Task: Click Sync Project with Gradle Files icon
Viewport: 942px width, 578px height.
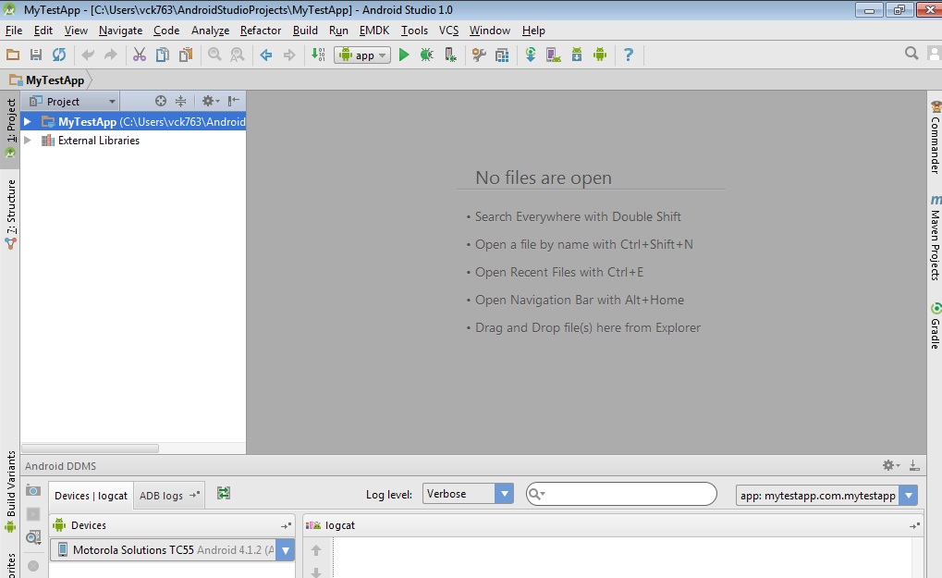Action: (531, 55)
